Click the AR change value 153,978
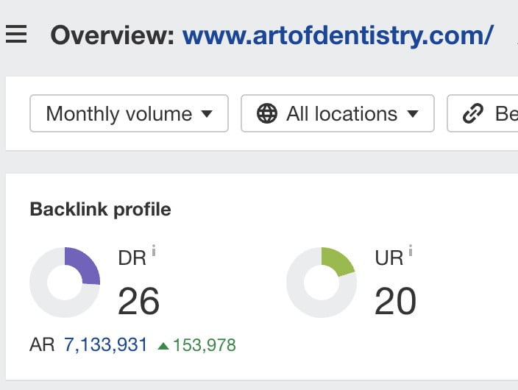Viewport: 518px width, 390px height. (x=204, y=345)
